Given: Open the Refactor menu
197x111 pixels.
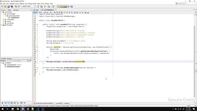Looking at the screenshot, I should (22, 3).
